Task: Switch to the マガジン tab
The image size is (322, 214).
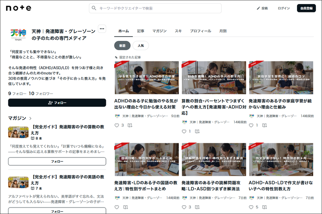Action: pos(159,31)
